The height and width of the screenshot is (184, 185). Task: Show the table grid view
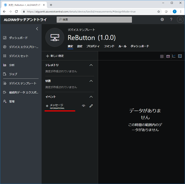click(162, 56)
